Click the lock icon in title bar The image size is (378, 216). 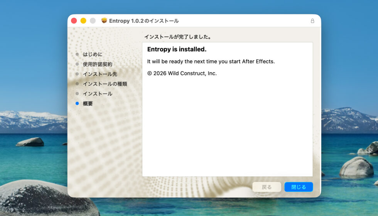pyautogui.click(x=312, y=21)
